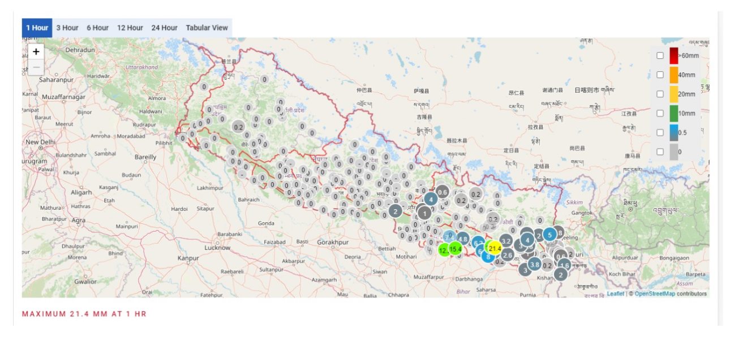Open the Leaflet attribution link
Screen dimensions: 730x354
pyautogui.click(x=616, y=293)
